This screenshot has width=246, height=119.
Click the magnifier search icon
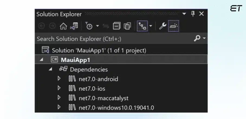point(197,38)
